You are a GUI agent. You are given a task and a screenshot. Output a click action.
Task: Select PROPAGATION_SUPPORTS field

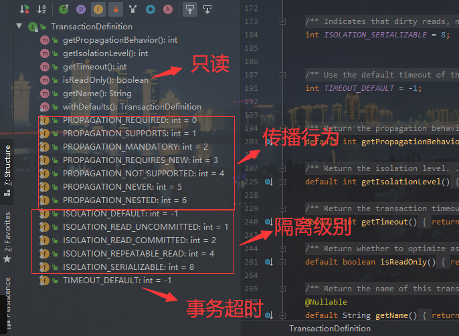click(129, 134)
